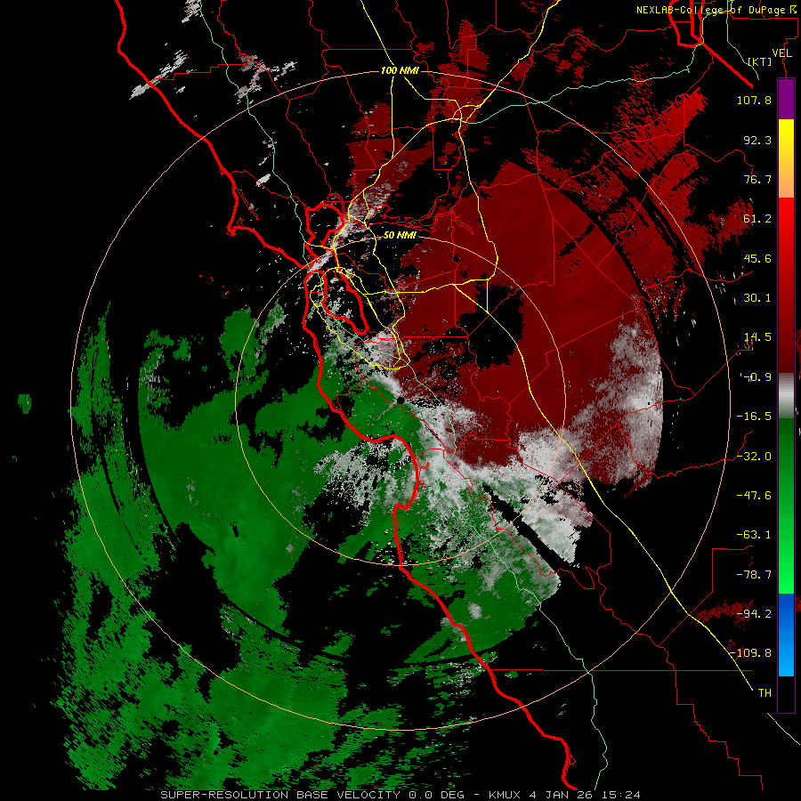
Task: Select the -63.1 velocity scale value
Action: [754, 535]
